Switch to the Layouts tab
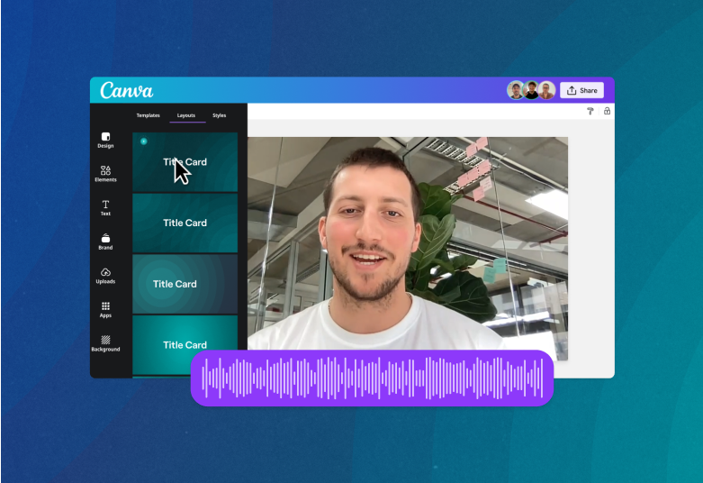The height and width of the screenshot is (483, 703). (x=186, y=115)
